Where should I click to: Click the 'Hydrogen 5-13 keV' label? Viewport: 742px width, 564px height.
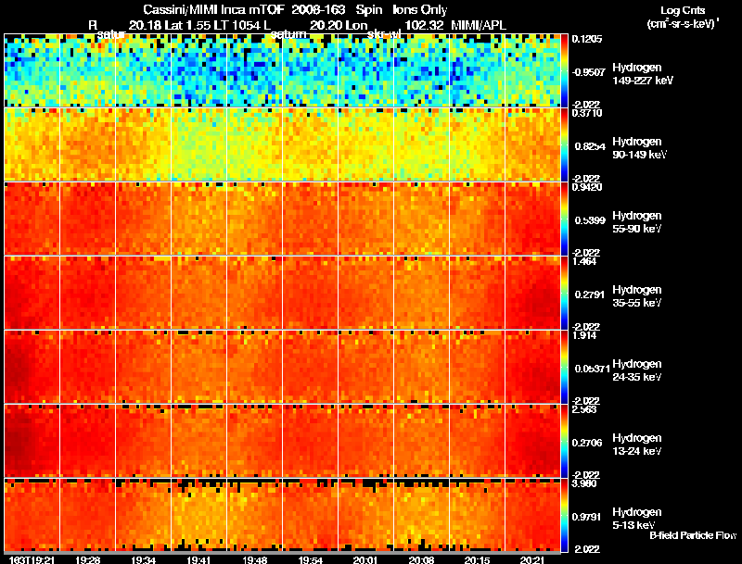click(637, 519)
